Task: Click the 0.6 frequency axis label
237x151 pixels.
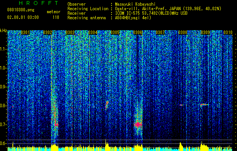Action: pos(3,143)
